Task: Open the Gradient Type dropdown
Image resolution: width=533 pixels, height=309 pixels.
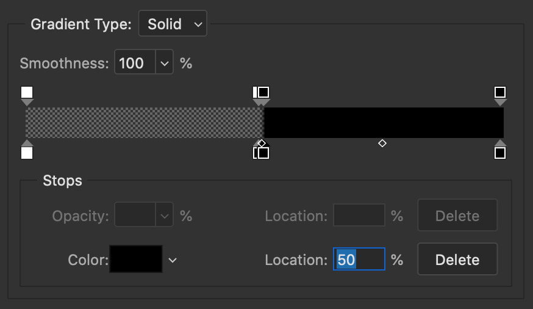Action: point(173,24)
